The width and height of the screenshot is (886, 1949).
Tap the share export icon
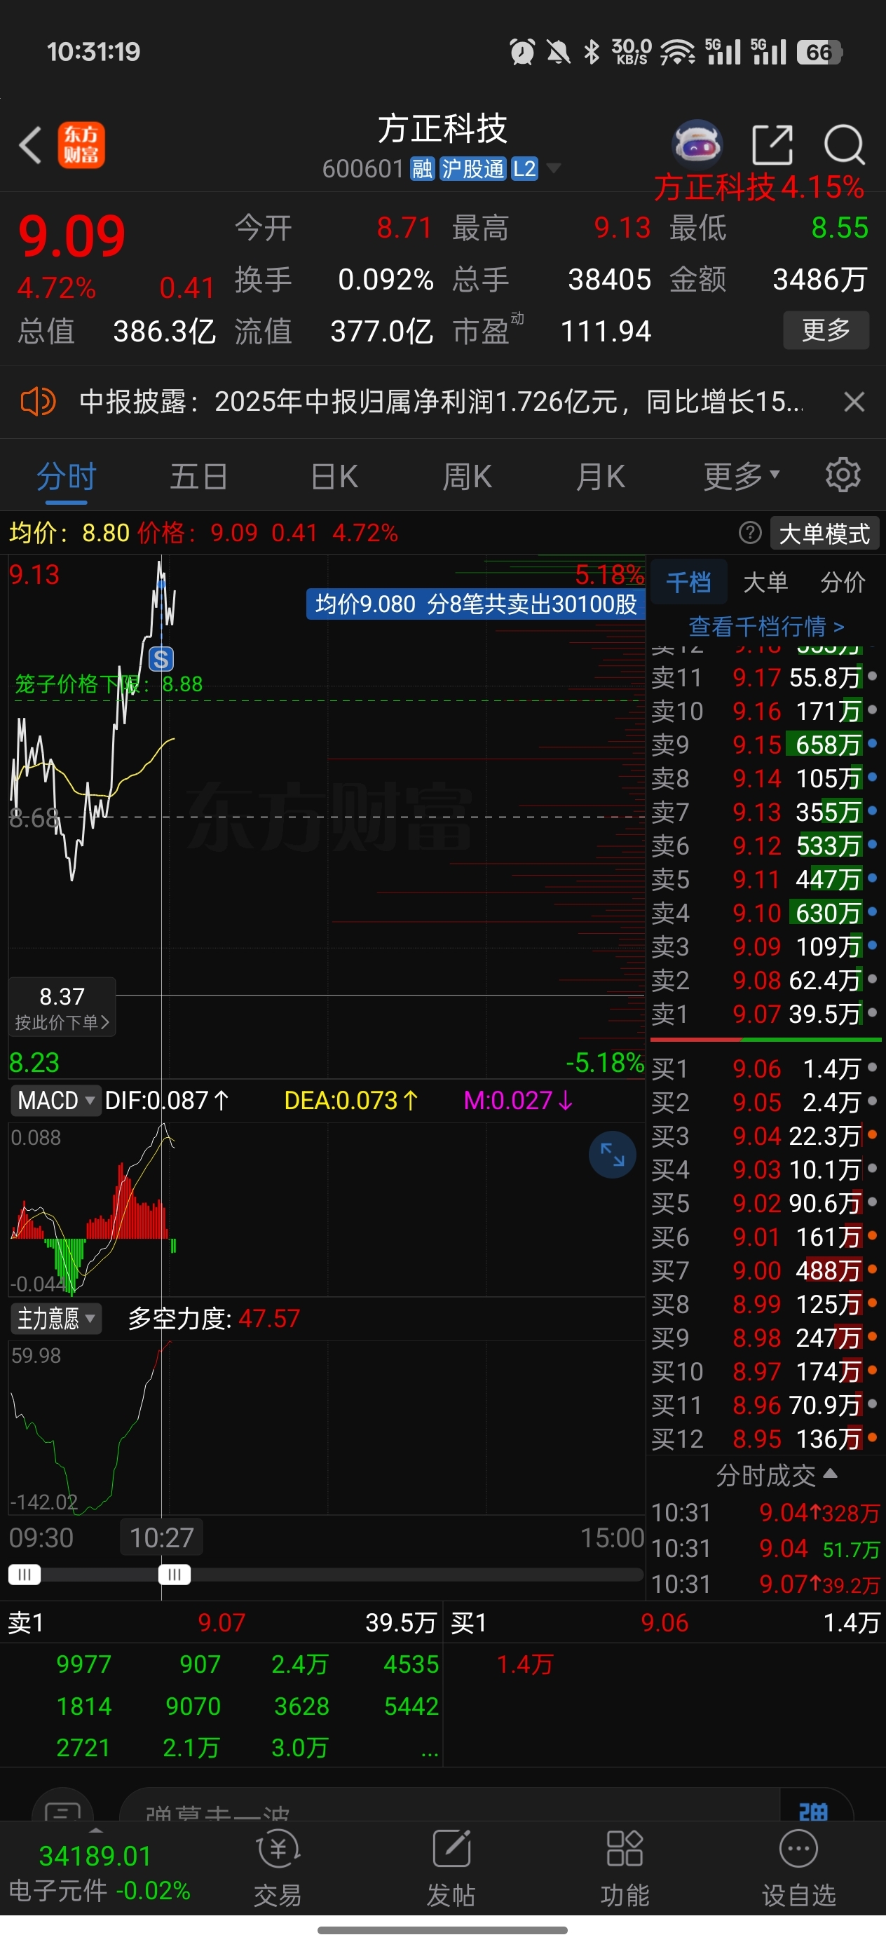pos(772,144)
